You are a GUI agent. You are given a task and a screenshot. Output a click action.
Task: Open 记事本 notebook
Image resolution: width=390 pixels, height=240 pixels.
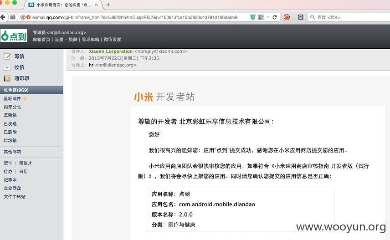(x=10, y=180)
